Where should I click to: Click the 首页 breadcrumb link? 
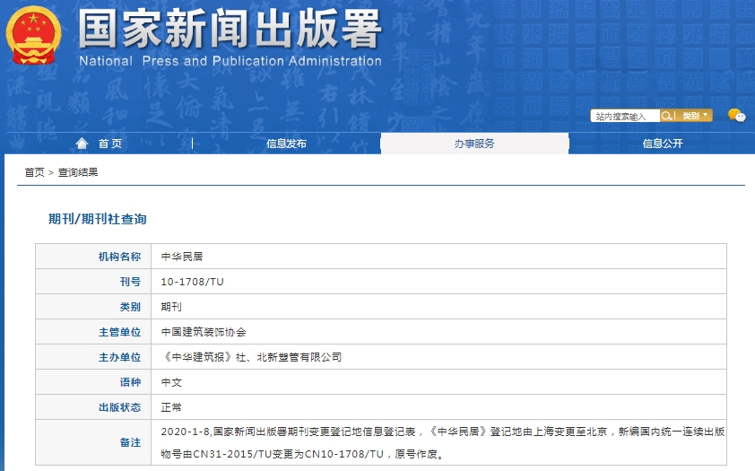pyautogui.click(x=34, y=172)
